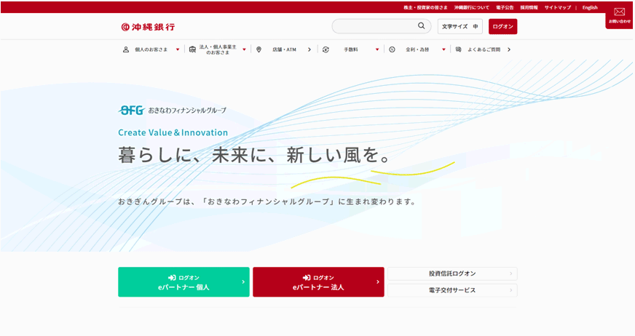Open the 手数料 menu
The image size is (635, 336).
coord(351,49)
